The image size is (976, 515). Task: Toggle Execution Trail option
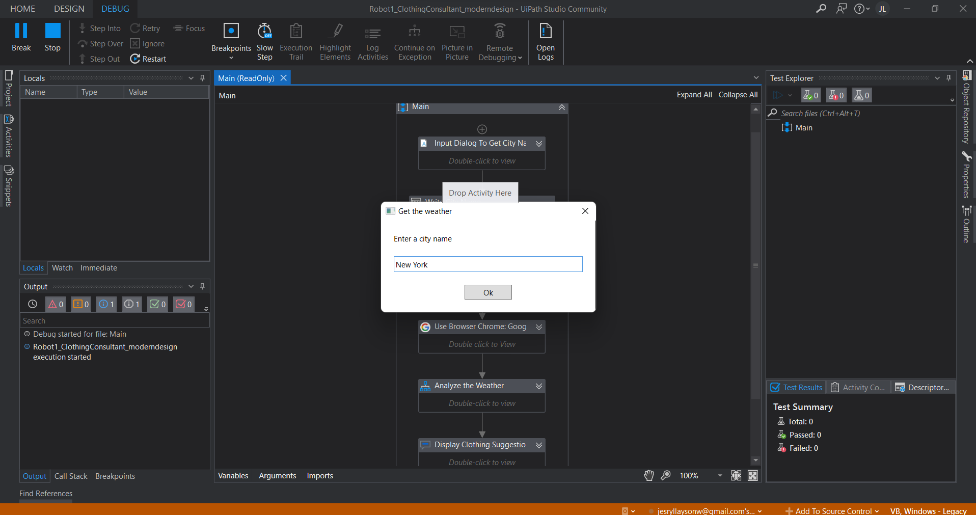point(296,42)
